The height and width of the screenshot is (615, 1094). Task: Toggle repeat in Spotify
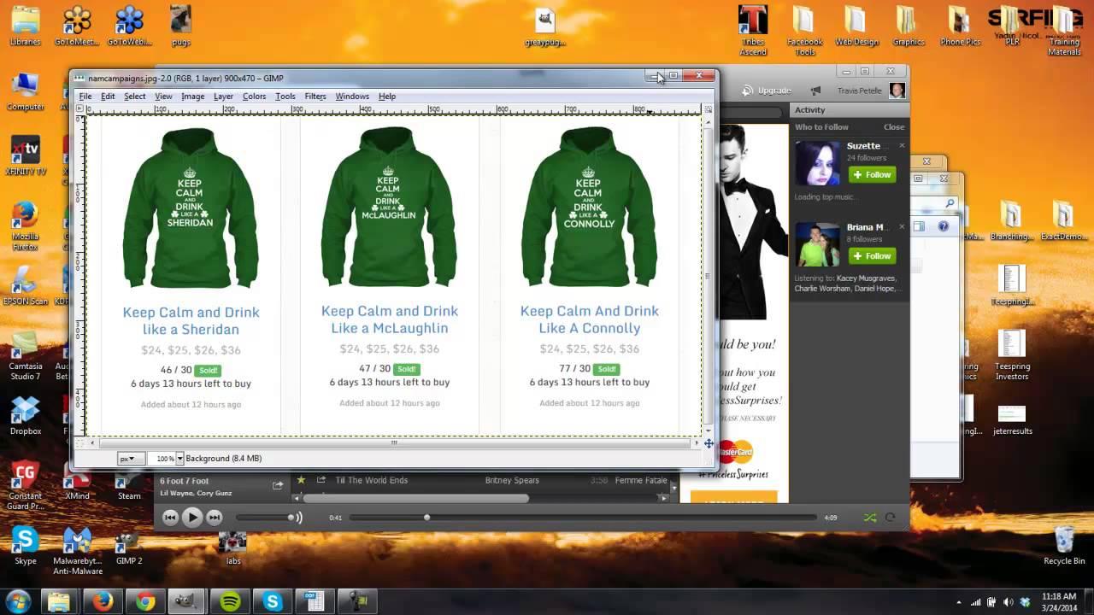890,518
